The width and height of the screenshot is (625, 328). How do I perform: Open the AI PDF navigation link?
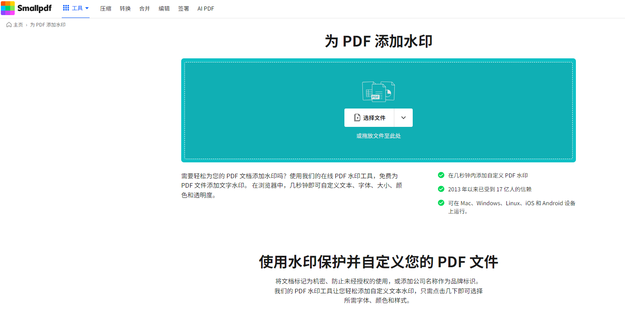(206, 9)
